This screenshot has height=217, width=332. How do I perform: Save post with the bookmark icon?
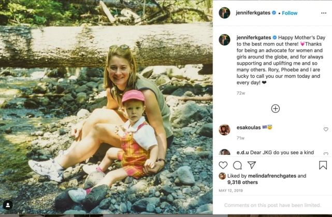pos(323,165)
